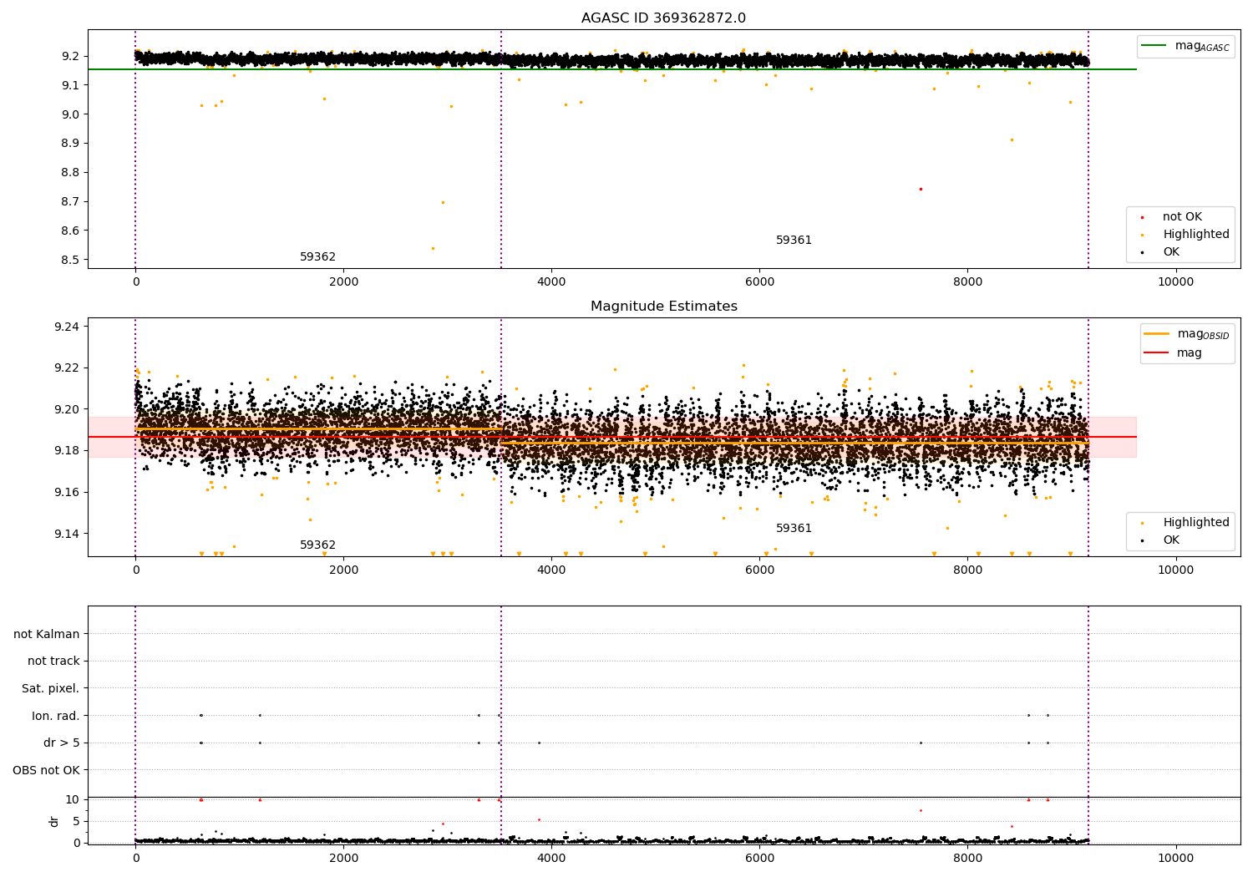The width and height of the screenshot is (1253, 877).
Task: Click the '4000' x-tick under the top plot
Action: coord(551,282)
